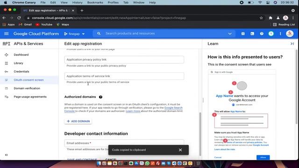
Task: Collapse the left sidebar navigation
Action: [x=6, y=155]
